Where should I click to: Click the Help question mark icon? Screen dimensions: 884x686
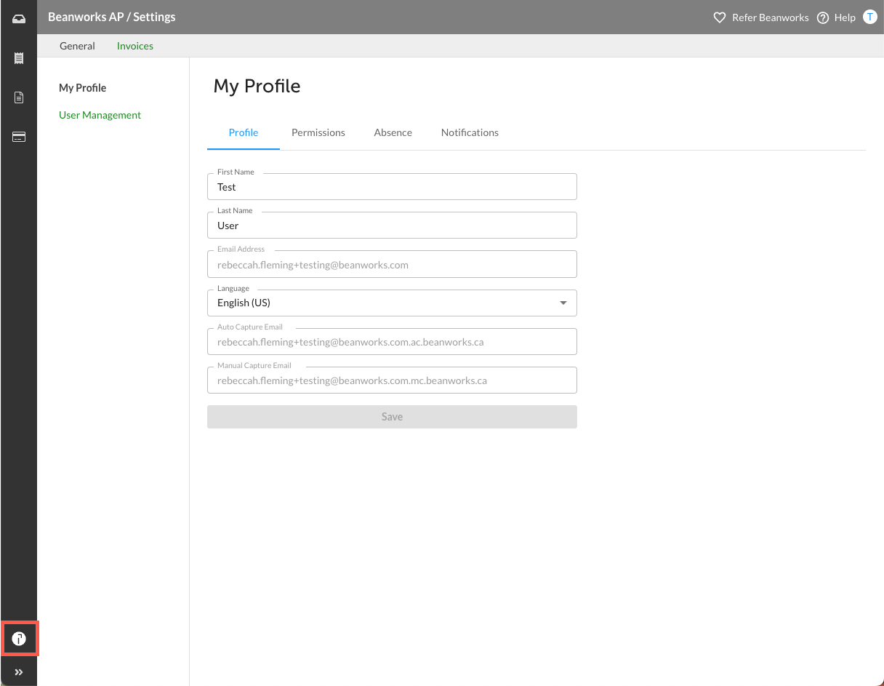823,17
